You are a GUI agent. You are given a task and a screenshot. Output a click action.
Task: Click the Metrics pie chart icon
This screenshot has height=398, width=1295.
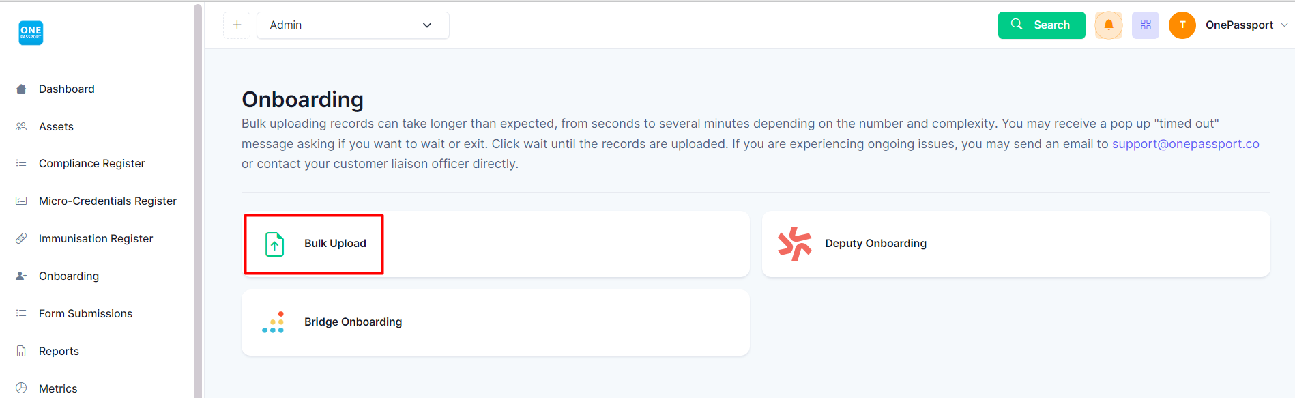click(x=21, y=388)
